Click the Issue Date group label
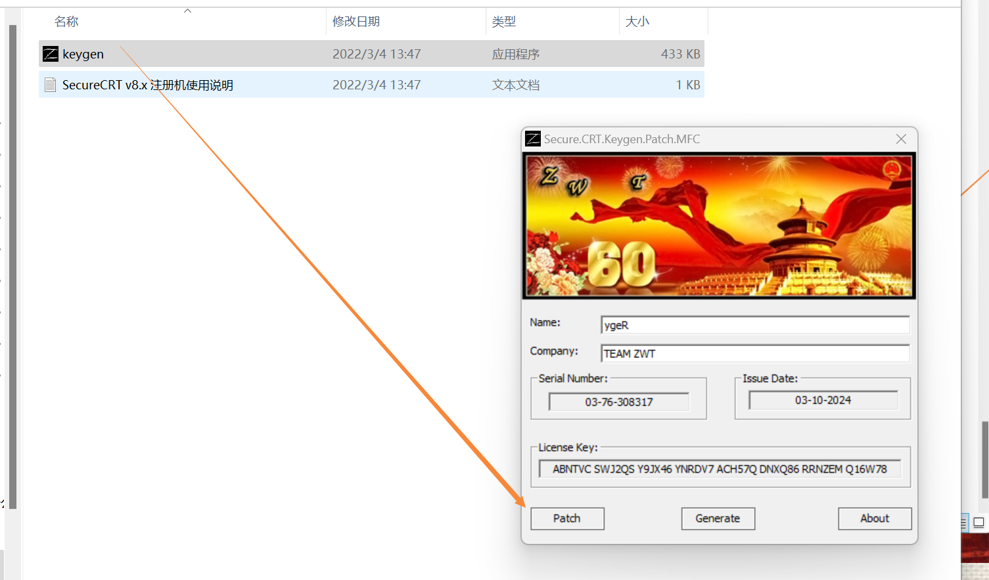Screen dimensions: 989x580 point(770,378)
